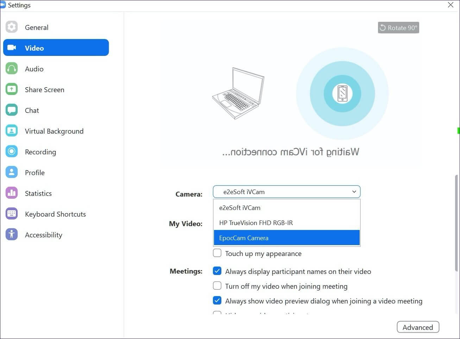Viewport: 460px width, 339px height.
Task: Click the Accessibility figure icon
Action: point(12,235)
